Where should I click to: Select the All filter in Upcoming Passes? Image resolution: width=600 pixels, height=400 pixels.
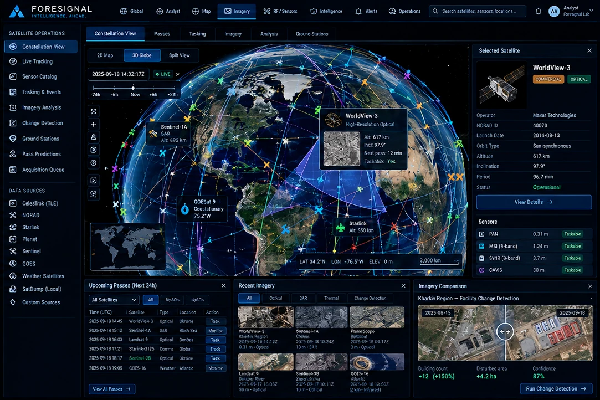[x=151, y=300]
